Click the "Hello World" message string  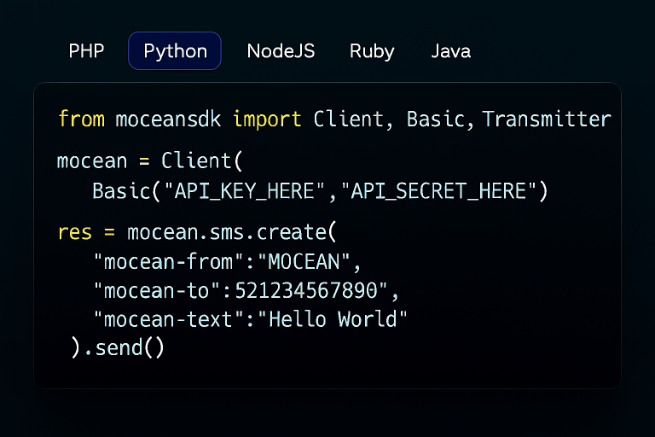(x=338, y=320)
